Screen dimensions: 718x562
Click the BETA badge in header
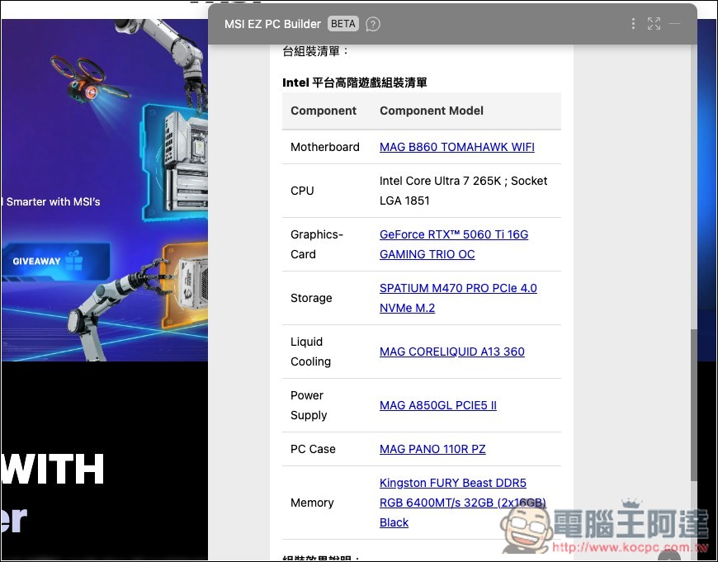tap(342, 24)
